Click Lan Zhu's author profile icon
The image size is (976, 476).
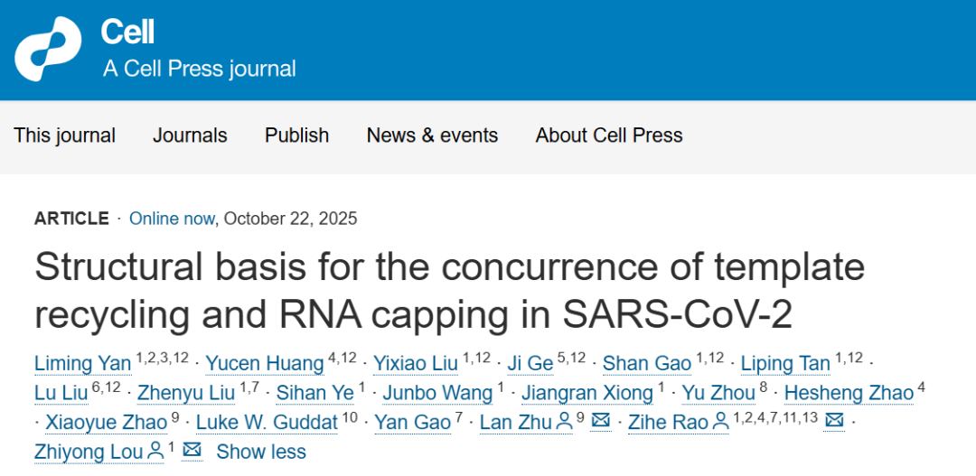pyautogui.click(x=564, y=421)
